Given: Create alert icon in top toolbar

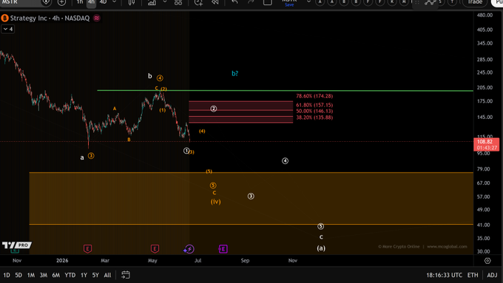Looking at the screenshot, I should (198, 2).
